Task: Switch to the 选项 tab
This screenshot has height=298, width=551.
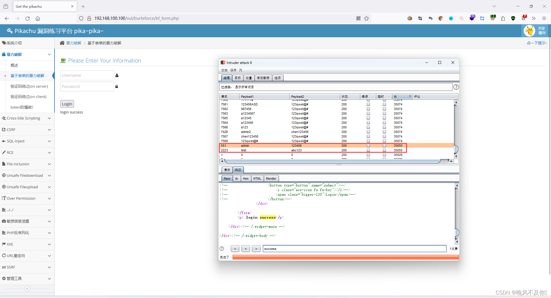Action: [278, 78]
